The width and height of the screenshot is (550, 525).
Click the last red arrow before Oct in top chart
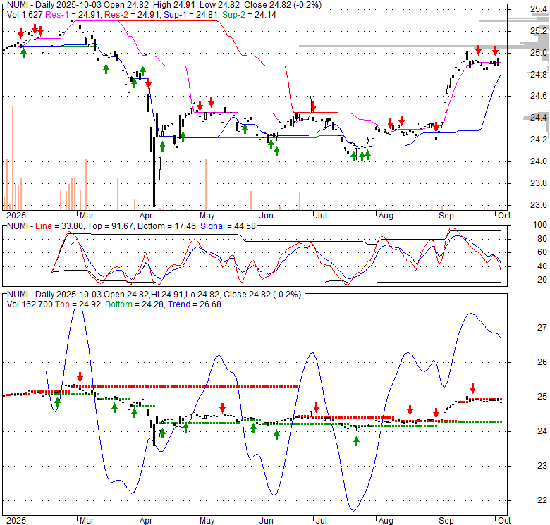[x=496, y=51]
